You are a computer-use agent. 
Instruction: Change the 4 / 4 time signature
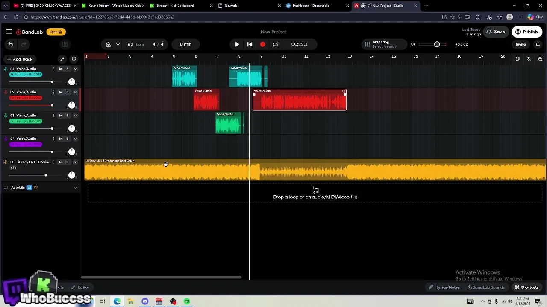click(x=158, y=44)
